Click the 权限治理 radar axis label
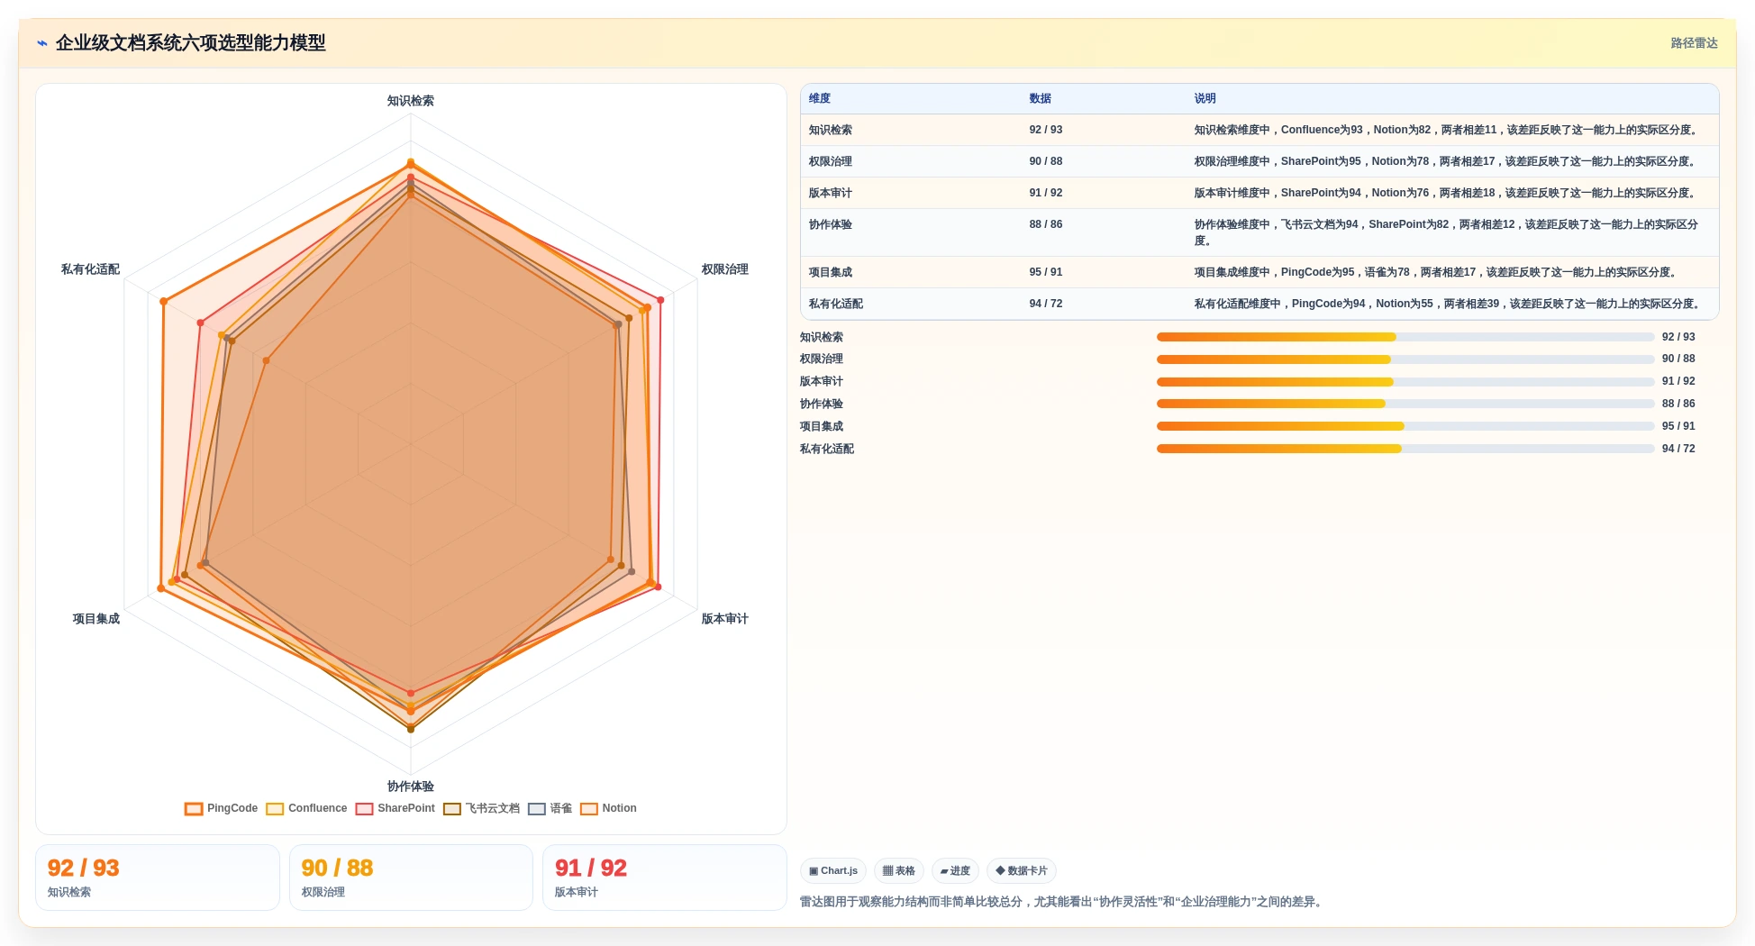The width and height of the screenshot is (1755, 946). tap(725, 269)
